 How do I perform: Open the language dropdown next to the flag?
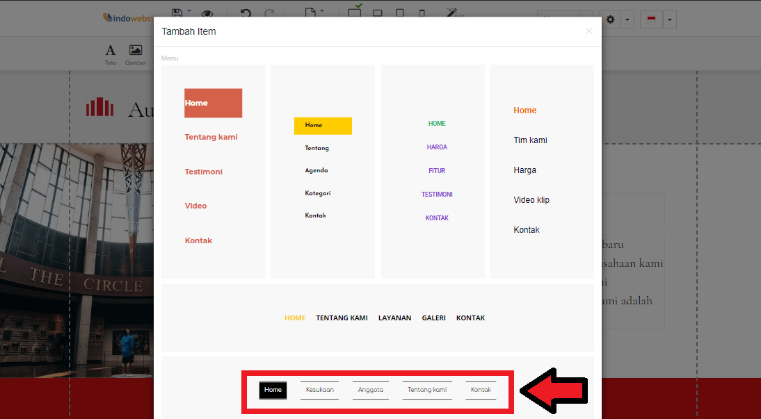pos(668,19)
